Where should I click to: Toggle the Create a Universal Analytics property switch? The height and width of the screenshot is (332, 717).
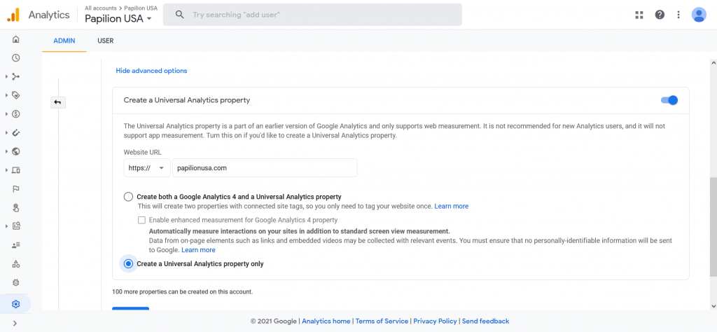tap(669, 100)
